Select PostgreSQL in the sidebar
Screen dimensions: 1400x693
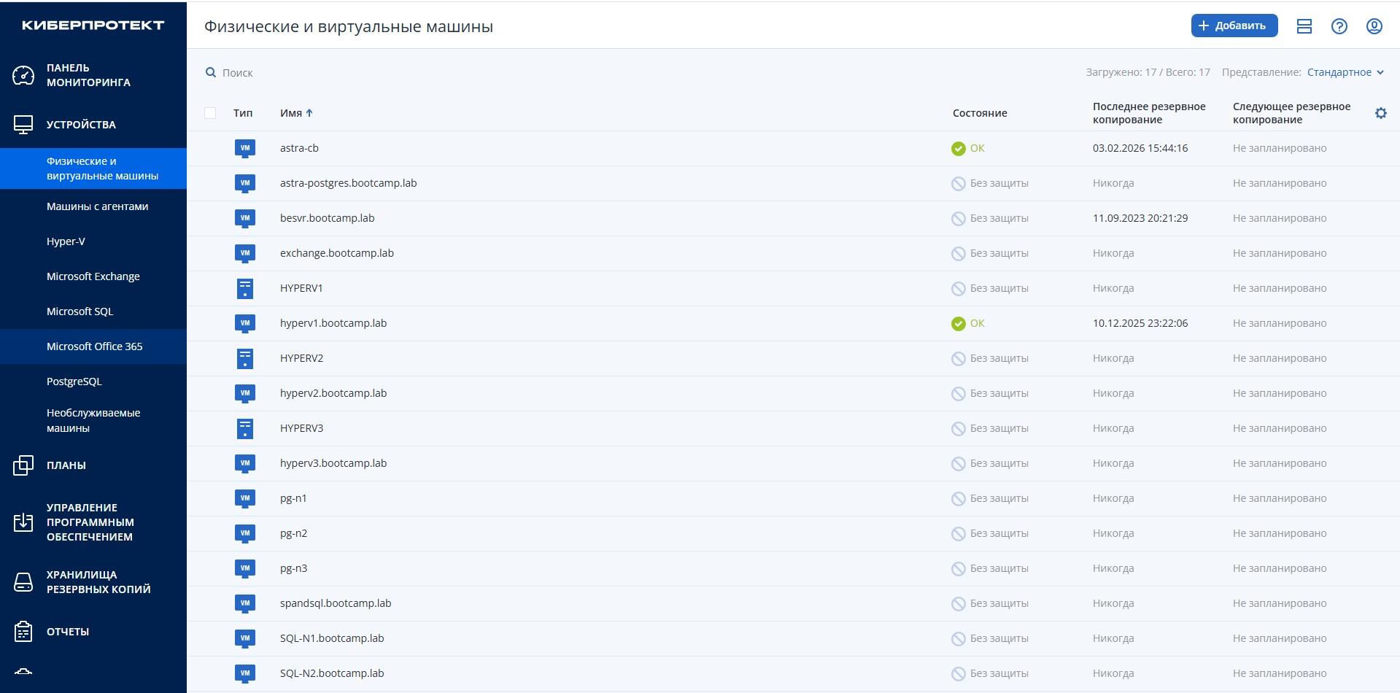74,382
